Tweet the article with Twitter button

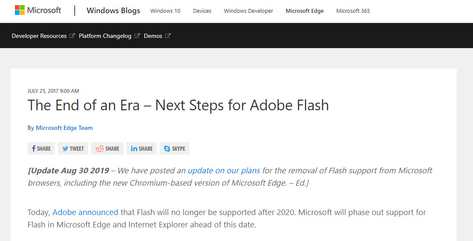tap(73, 149)
